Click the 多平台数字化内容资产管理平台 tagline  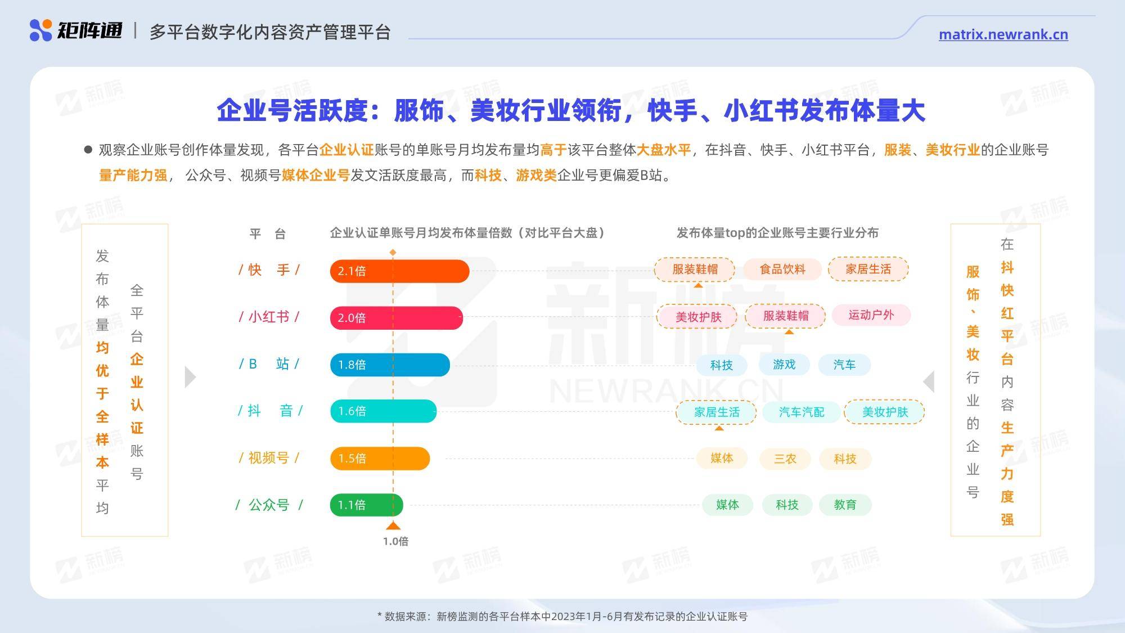tap(270, 32)
